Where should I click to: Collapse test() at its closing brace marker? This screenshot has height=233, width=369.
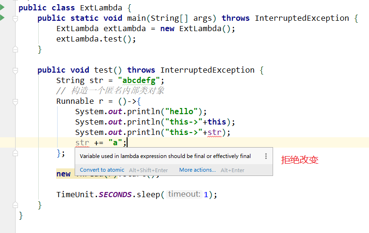[x=15, y=205]
